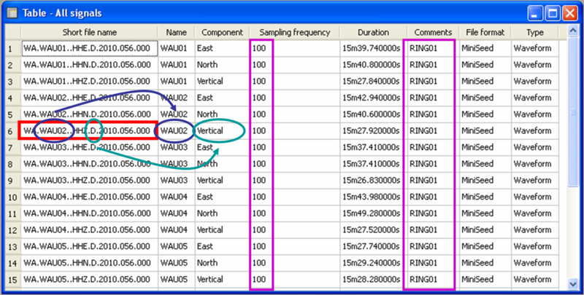The image size is (584, 295).
Task: Maximize the Table - All signals window
Action: point(553,12)
